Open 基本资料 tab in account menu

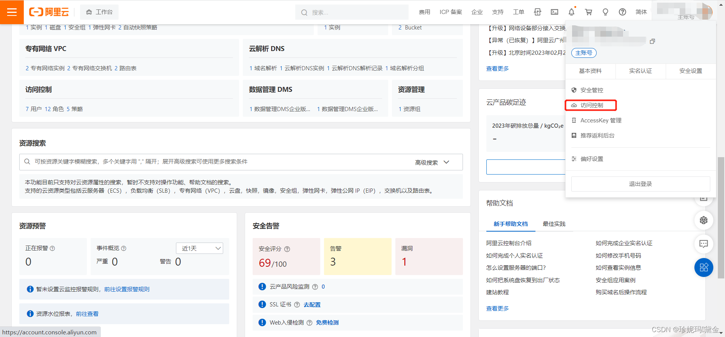pos(590,71)
